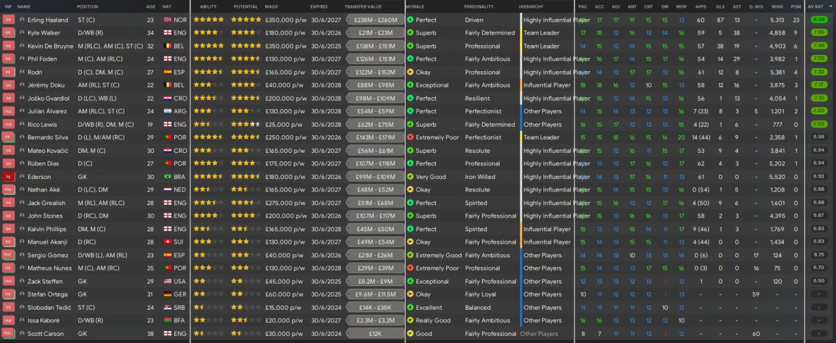Sort by the ABILITY column header
Image resolution: width=836 pixels, height=343 pixels.
click(x=208, y=6)
